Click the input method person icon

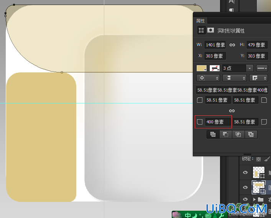[215, 216]
